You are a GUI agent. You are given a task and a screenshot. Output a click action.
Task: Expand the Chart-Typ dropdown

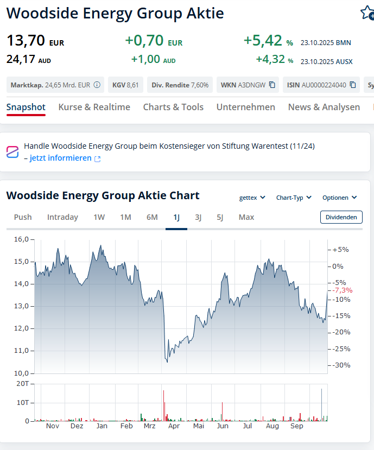293,198
